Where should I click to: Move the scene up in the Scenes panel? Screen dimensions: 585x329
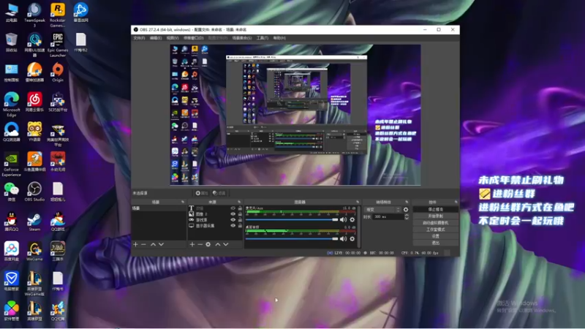pyautogui.click(x=153, y=244)
